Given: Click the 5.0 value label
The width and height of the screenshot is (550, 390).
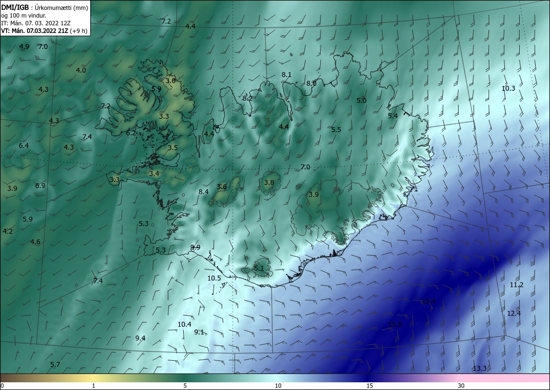Looking at the screenshot, I should coord(361,101).
